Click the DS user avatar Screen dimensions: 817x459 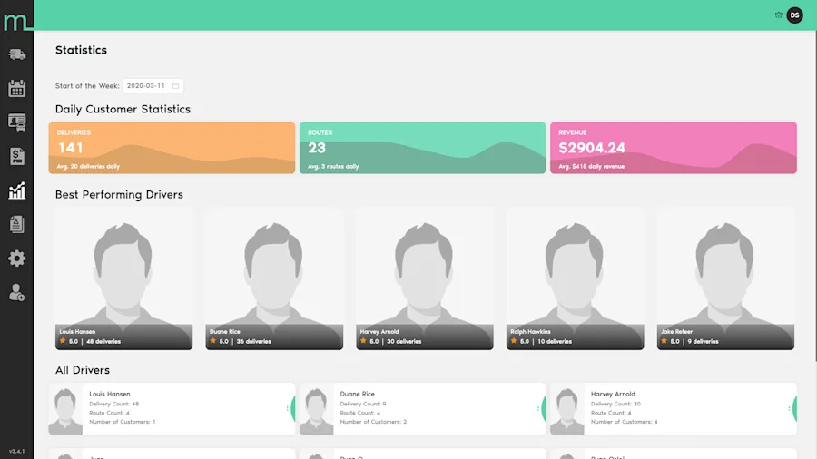click(x=794, y=15)
